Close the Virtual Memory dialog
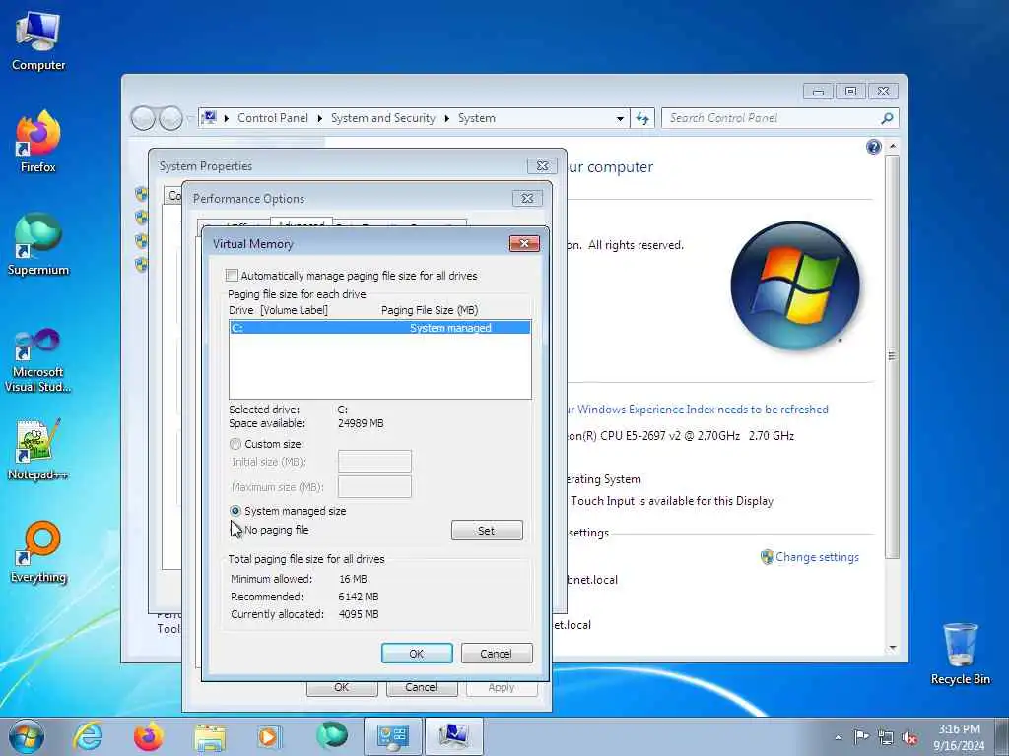 (x=524, y=243)
